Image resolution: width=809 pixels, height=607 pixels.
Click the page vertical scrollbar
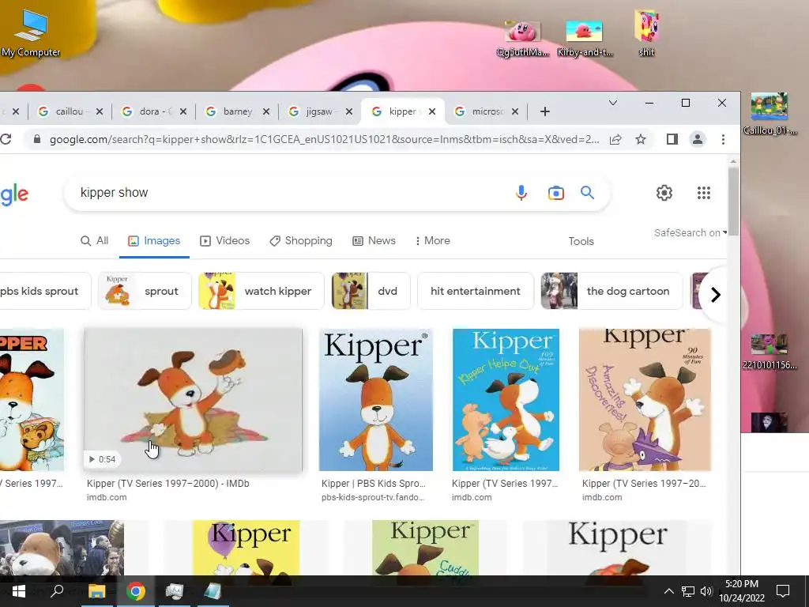(x=733, y=200)
